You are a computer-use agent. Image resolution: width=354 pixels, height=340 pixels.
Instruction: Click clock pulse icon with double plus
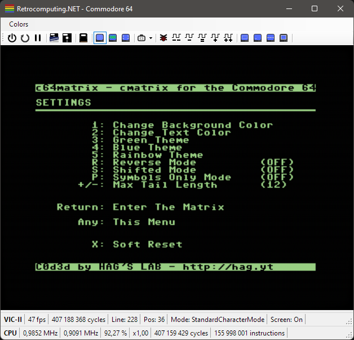tap(228, 38)
